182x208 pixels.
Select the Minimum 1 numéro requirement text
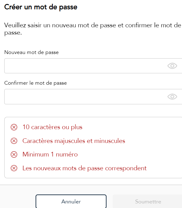[50, 154]
